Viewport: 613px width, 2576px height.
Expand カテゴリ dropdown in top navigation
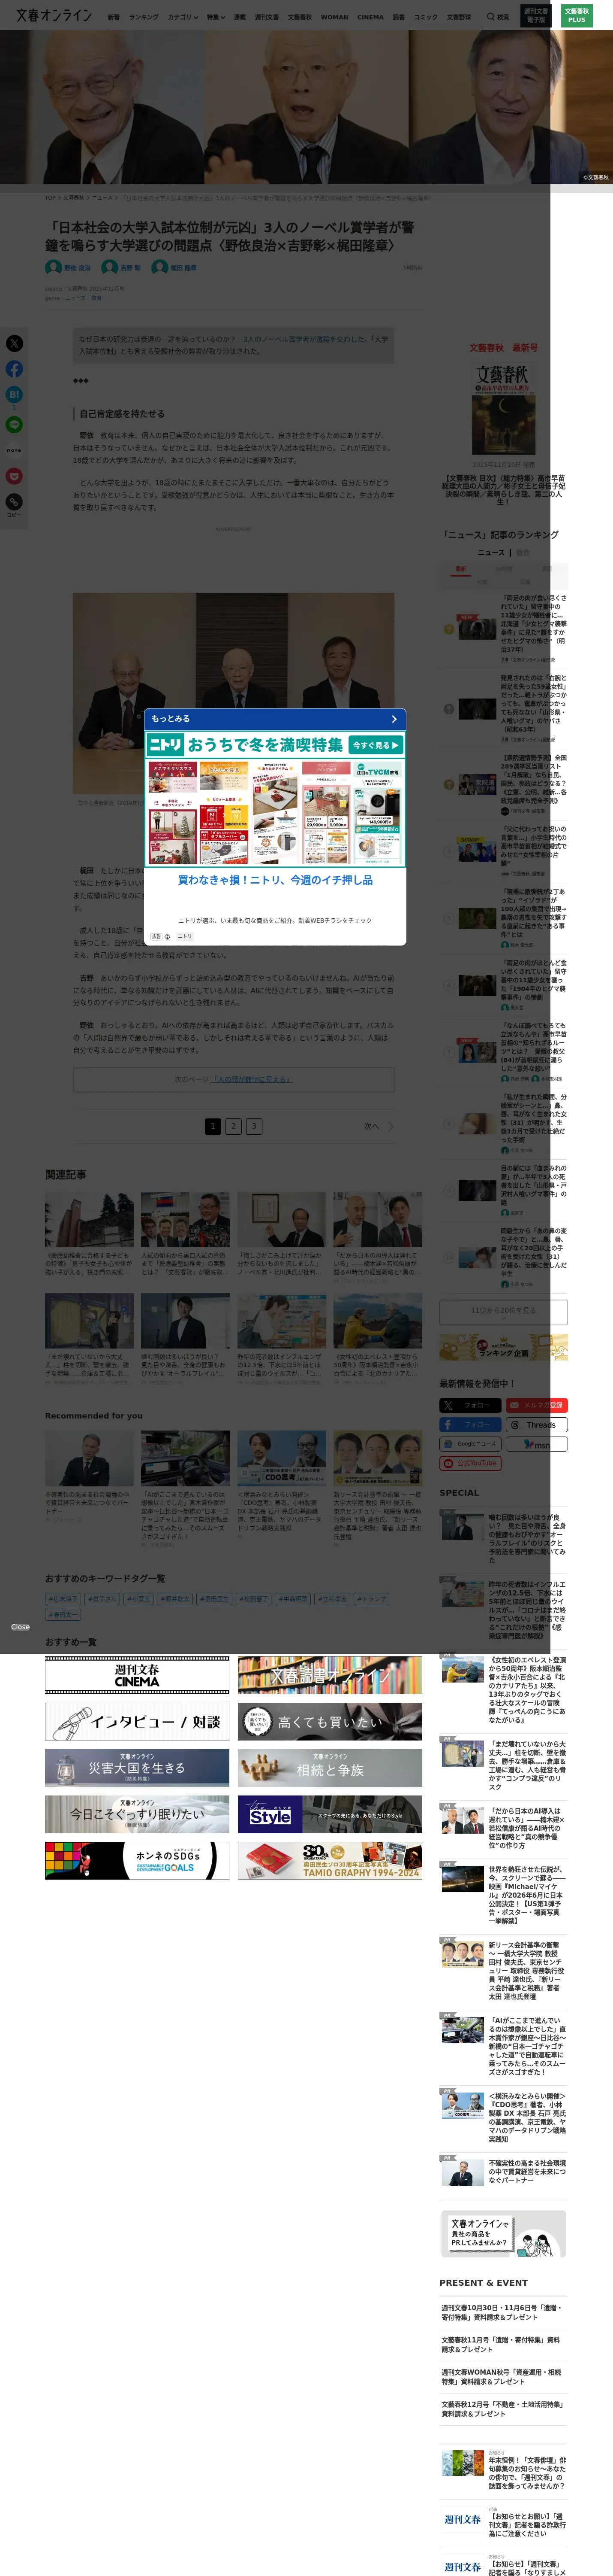[x=183, y=17]
